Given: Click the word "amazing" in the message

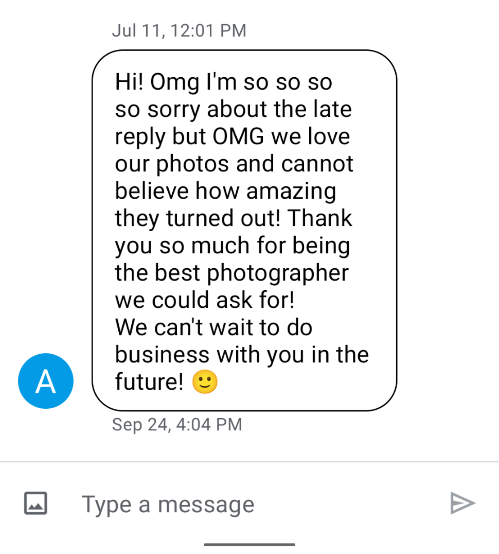Looking at the screenshot, I should click(x=291, y=191).
